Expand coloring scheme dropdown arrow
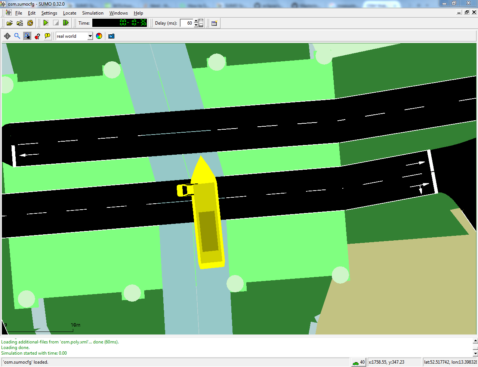 click(x=90, y=36)
